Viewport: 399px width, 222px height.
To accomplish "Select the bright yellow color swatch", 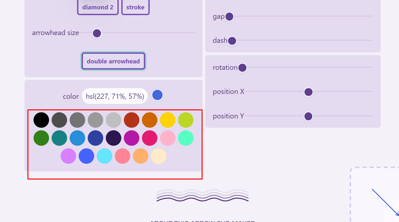I will [x=168, y=119].
